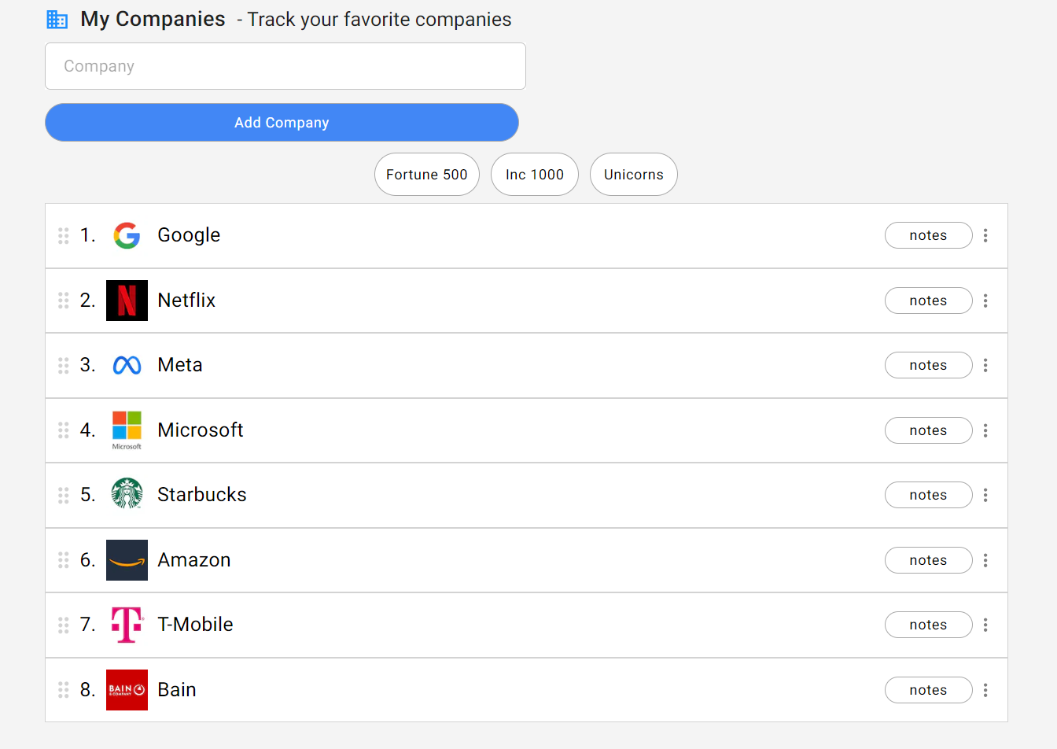Select the Unicorns filter

633,175
